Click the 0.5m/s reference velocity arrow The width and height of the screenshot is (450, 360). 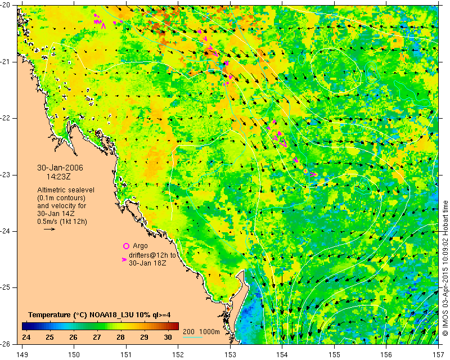(x=49, y=229)
